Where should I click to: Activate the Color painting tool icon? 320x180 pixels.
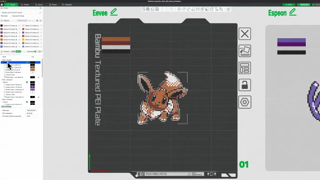coord(221,9)
